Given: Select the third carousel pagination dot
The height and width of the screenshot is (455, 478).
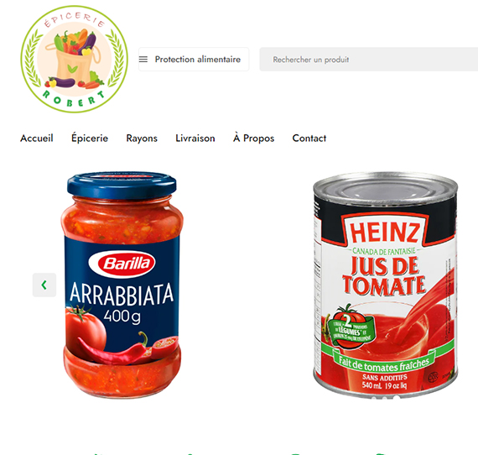Looking at the screenshot, I should tap(397, 398).
